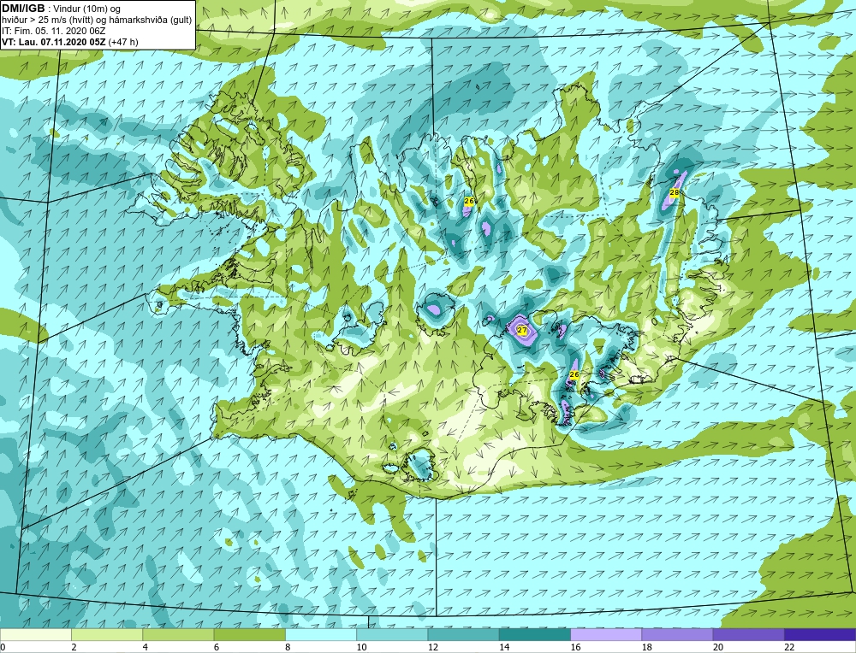Image resolution: width=856 pixels, height=653 pixels.
Task: Click the legend tick number 22
Action: 789,647
